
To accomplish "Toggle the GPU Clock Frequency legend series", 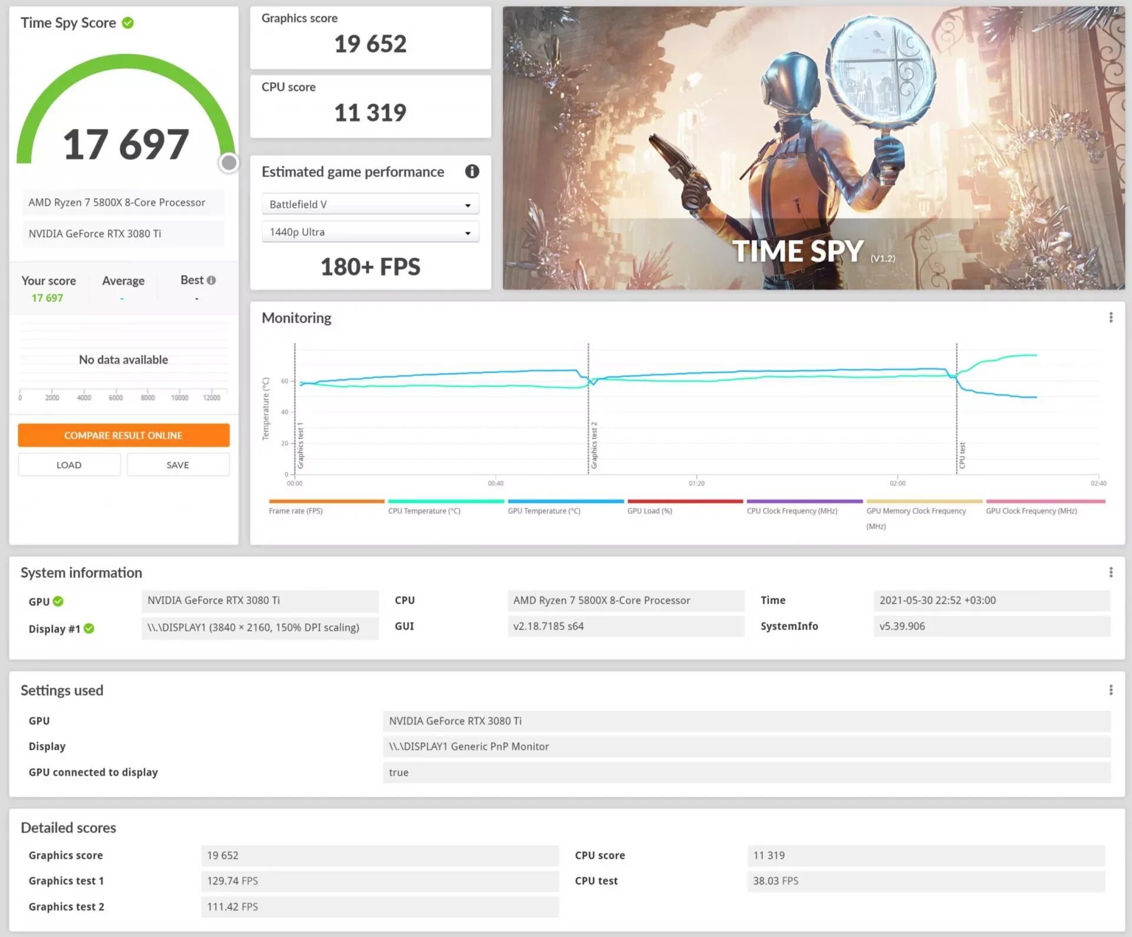I will [x=1031, y=511].
